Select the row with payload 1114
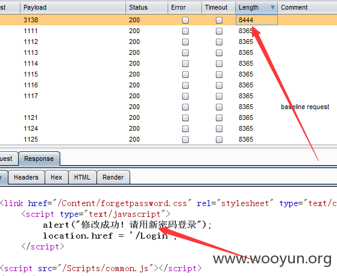337x276 pixels. (169, 64)
